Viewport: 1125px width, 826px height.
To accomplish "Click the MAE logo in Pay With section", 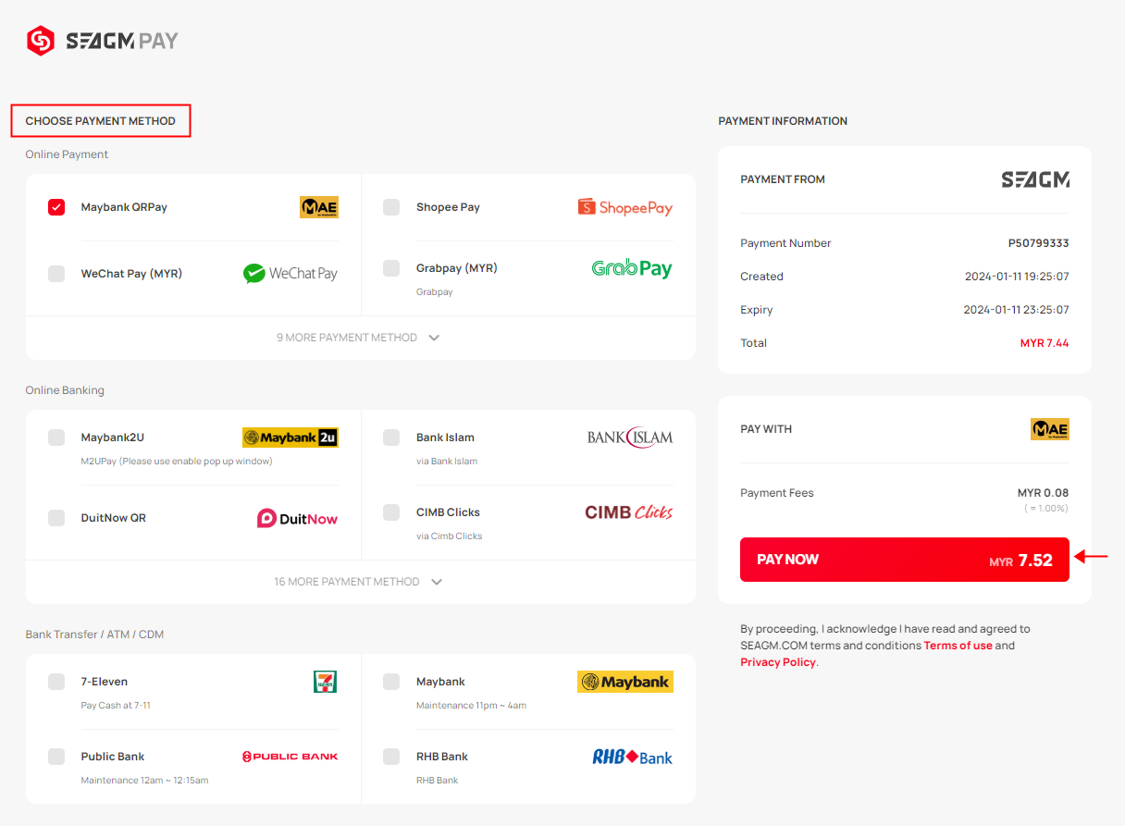I will pyautogui.click(x=1050, y=429).
